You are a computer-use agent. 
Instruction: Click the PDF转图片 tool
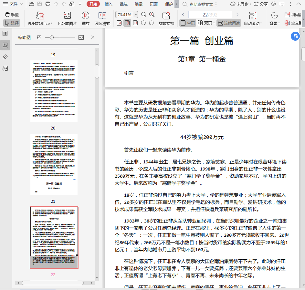click(67, 19)
